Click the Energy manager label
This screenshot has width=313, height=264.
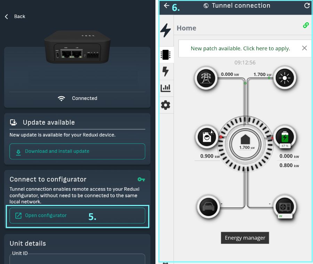245,238
